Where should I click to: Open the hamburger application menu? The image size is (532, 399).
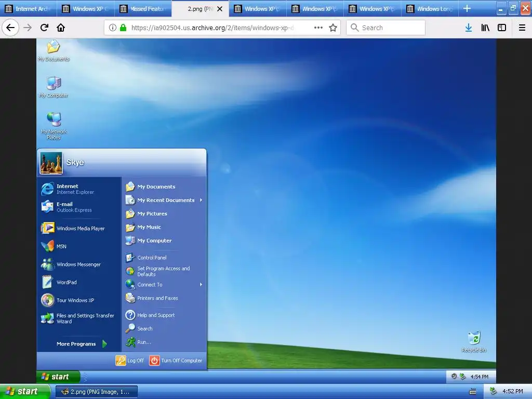tap(522, 28)
